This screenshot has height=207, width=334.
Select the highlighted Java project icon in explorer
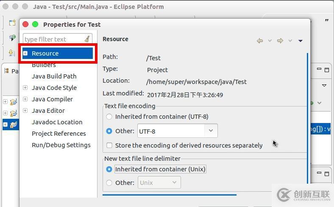(x=14, y=124)
